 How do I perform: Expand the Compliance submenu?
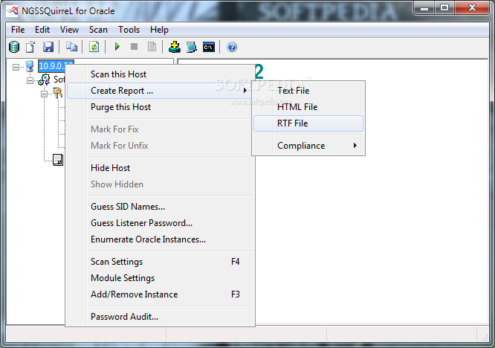click(x=308, y=146)
